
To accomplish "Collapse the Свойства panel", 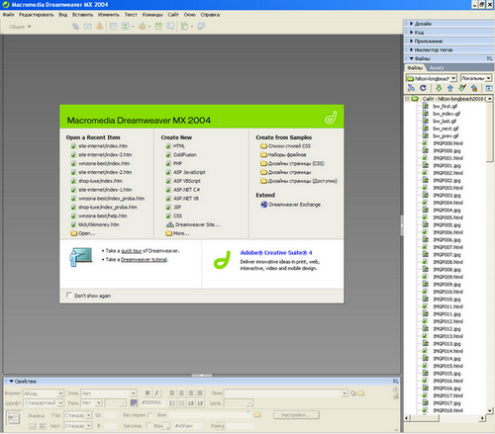I will pos(11,382).
